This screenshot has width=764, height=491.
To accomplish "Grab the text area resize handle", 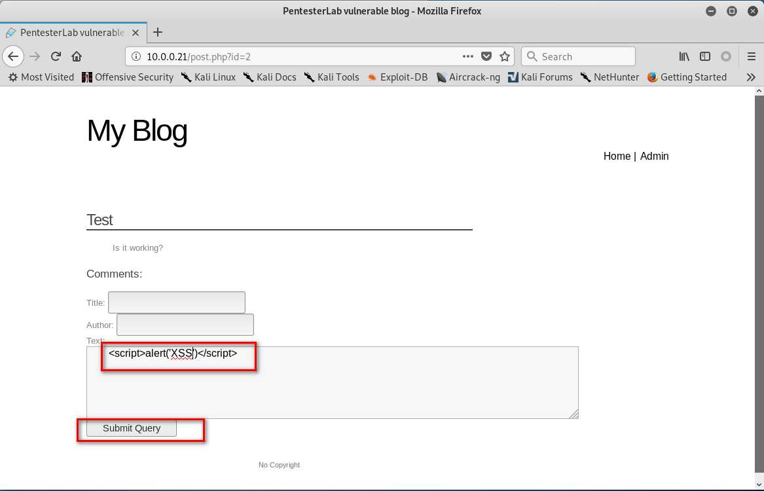I will 574,414.
